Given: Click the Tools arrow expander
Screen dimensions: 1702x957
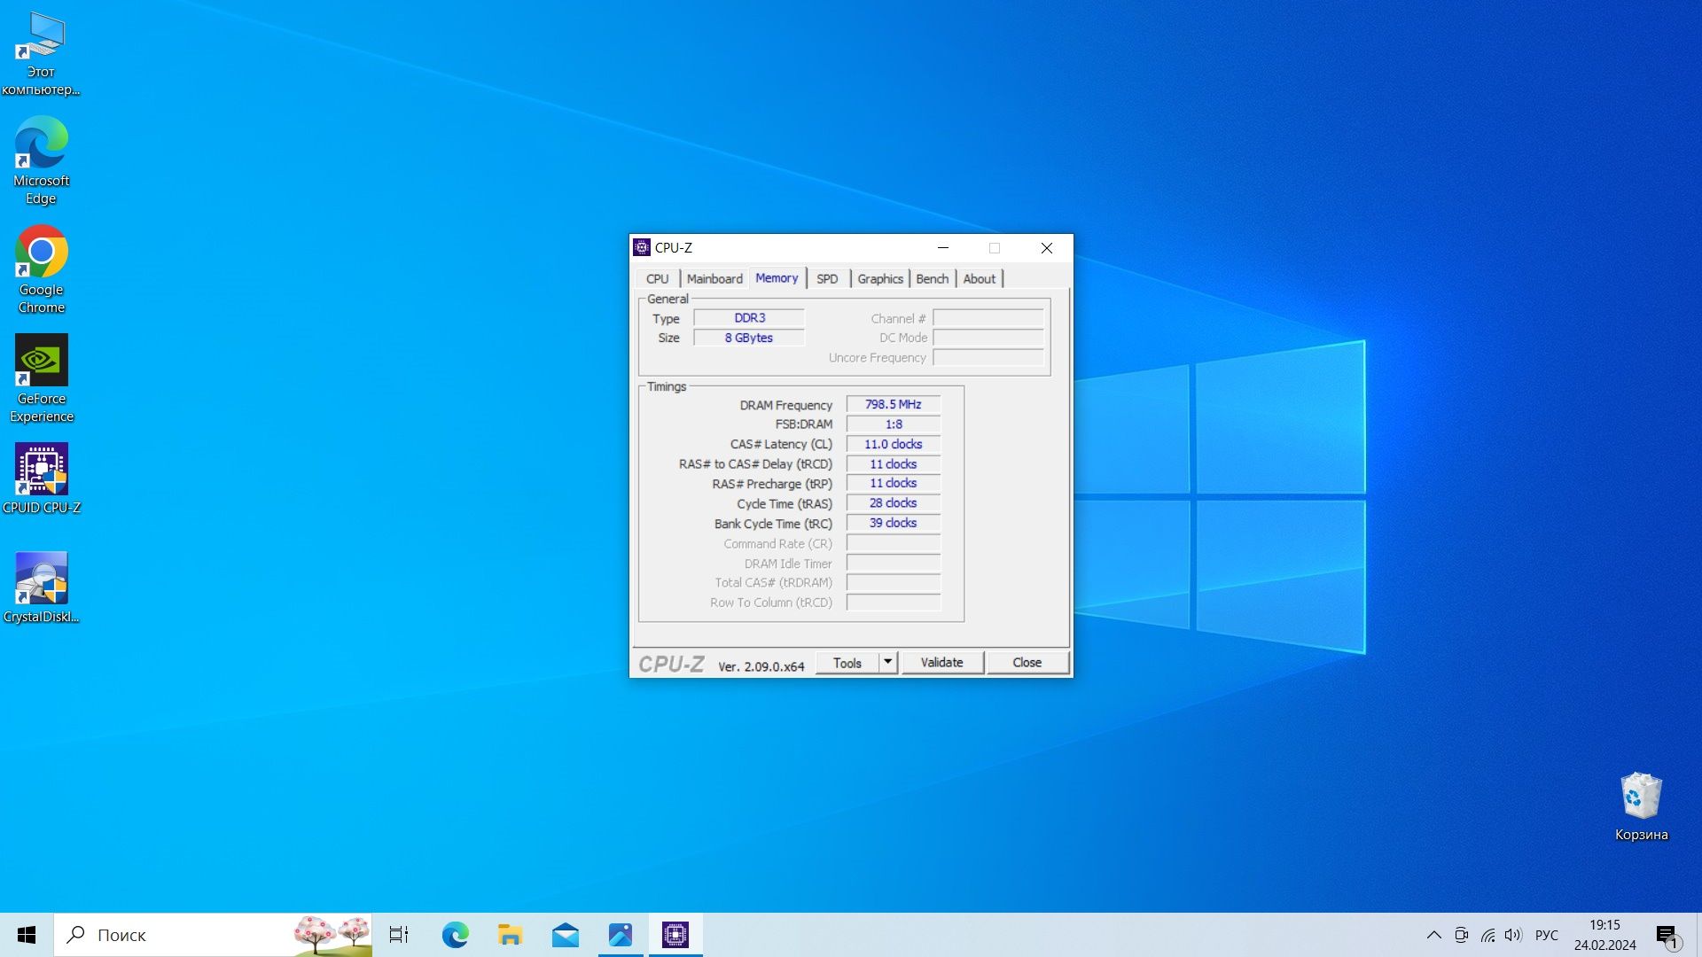Looking at the screenshot, I should coord(888,661).
